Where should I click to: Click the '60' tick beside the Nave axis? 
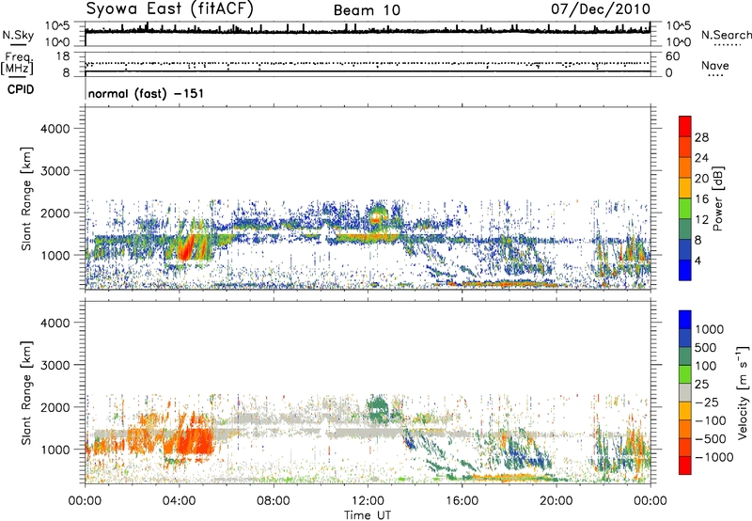point(672,56)
